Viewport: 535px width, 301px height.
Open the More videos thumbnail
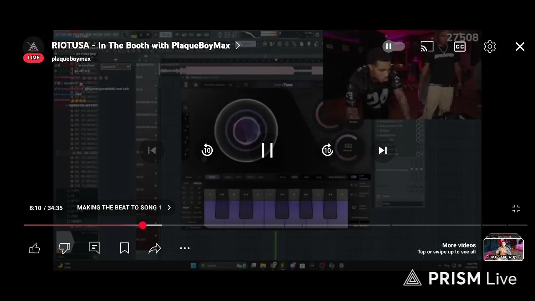(504, 248)
